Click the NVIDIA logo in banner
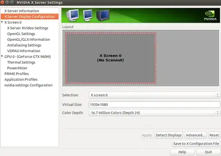This screenshot has height=156, width=221. (210, 16)
